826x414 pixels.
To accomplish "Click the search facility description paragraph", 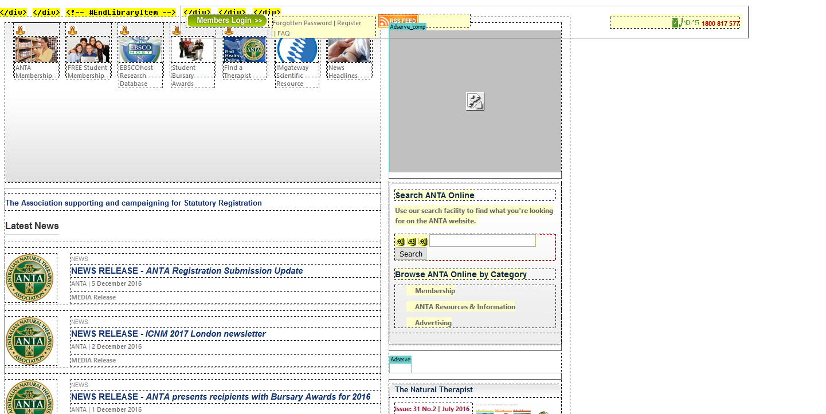I will point(474,216).
